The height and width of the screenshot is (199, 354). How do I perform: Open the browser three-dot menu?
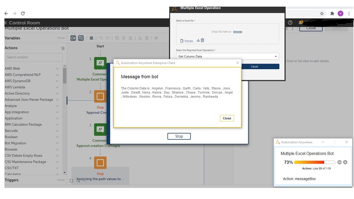pyautogui.click(x=349, y=13)
